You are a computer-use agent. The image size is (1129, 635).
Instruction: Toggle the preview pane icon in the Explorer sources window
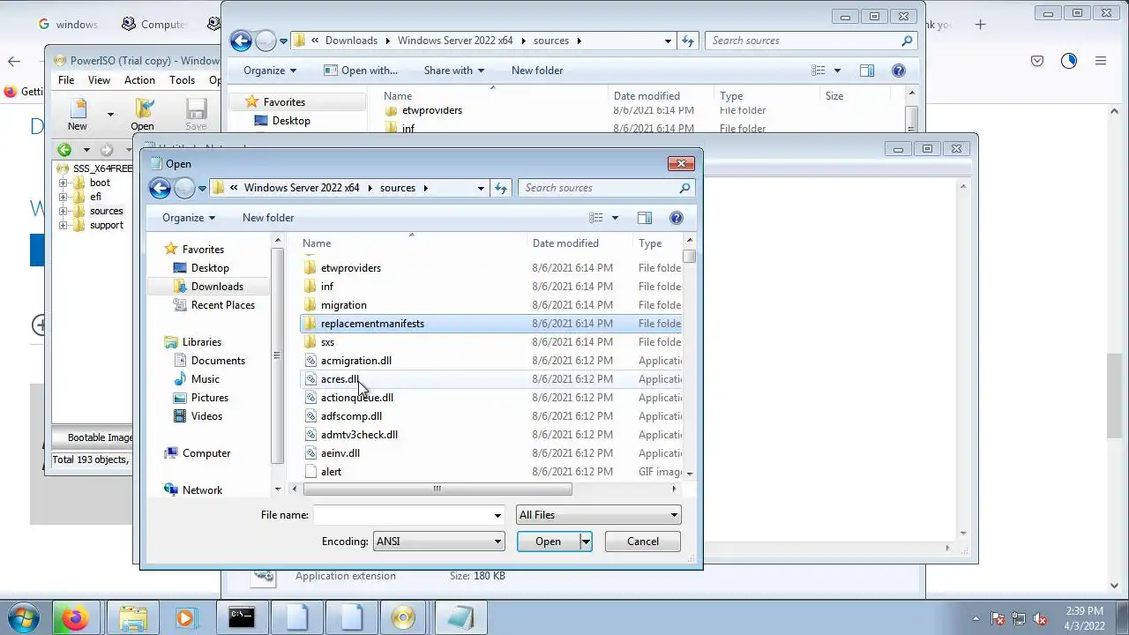coord(867,71)
